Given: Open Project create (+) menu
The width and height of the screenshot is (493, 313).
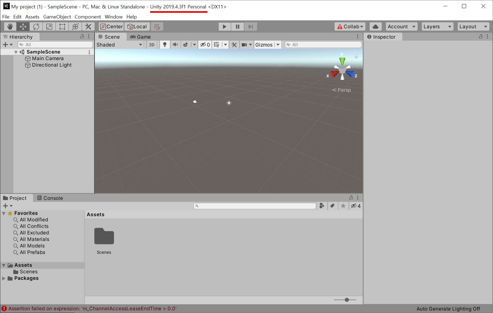Looking at the screenshot, I should pyautogui.click(x=7, y=206).
